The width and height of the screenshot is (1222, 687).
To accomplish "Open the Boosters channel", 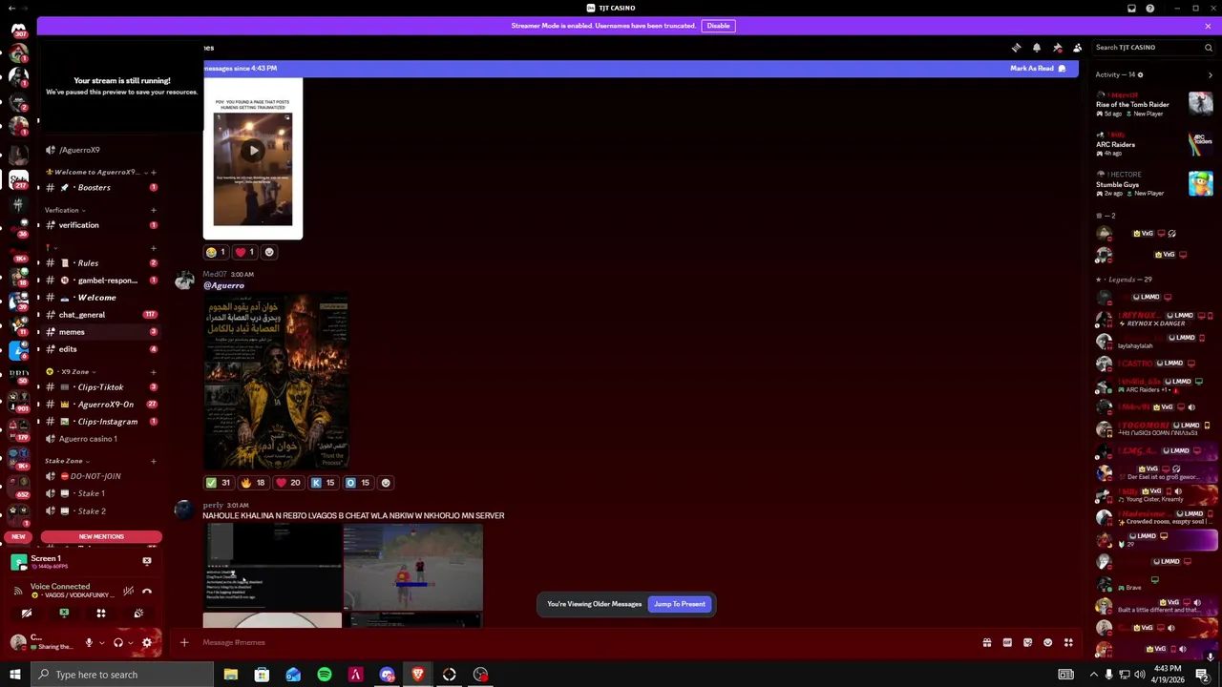I will coord(100,188).
